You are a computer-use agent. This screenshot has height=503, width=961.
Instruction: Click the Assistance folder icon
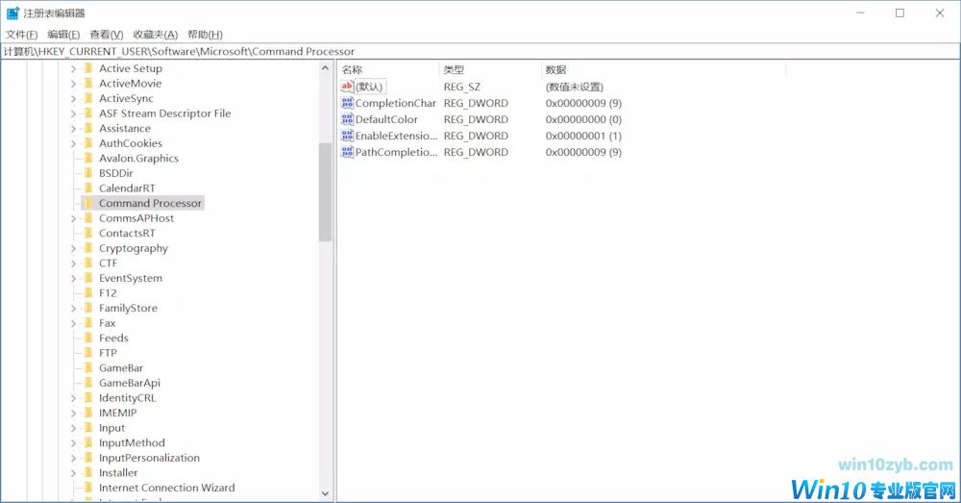[x=88, y=128]
